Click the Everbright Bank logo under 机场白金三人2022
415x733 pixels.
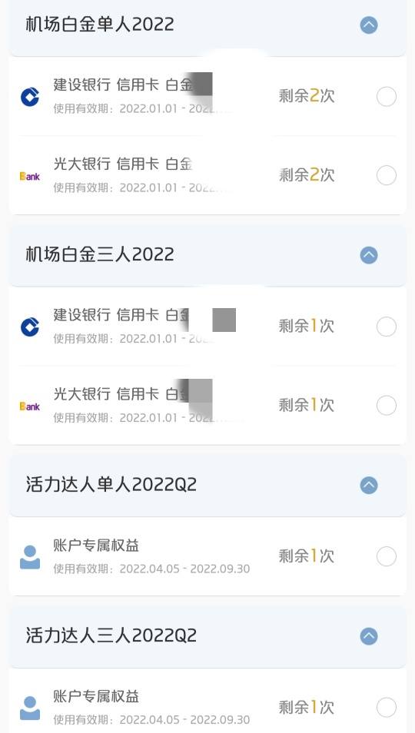click(x=30, y=406)
